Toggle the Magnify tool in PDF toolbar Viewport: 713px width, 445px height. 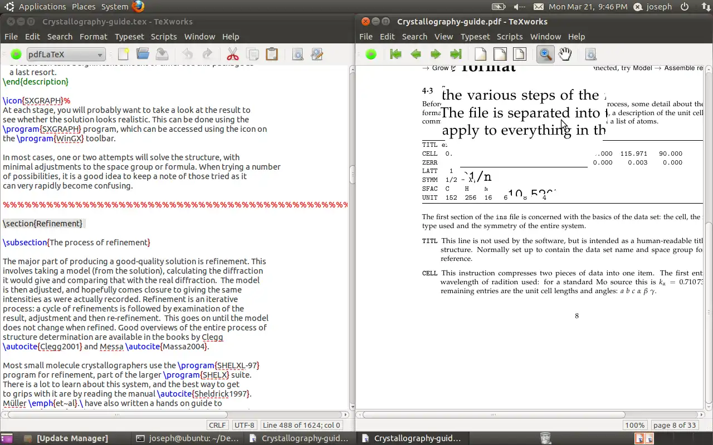click(x=545, y=54)
